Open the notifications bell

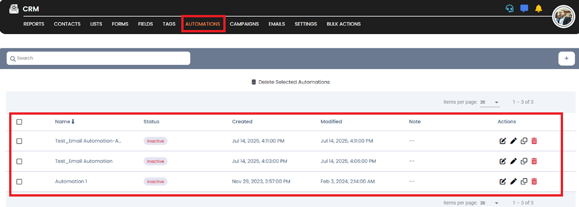pyautogui.click(x=538, y=9)
